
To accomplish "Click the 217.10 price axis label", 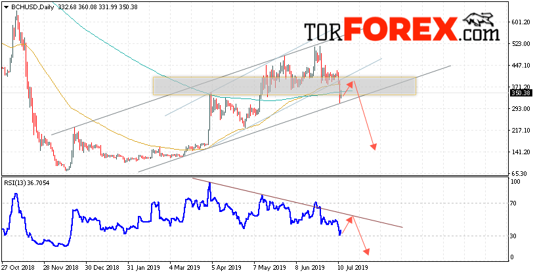I will click(520, 131).
